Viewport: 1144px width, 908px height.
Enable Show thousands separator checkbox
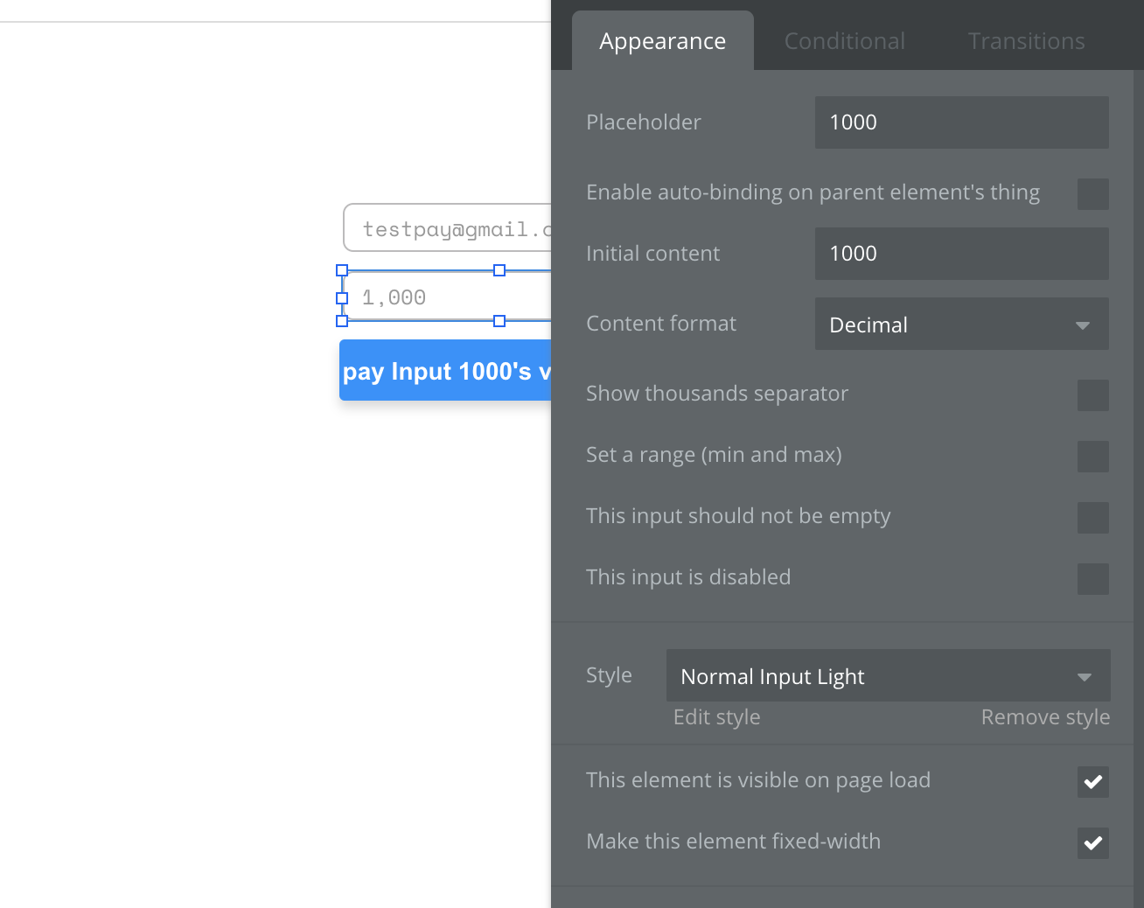[1092, 395]
